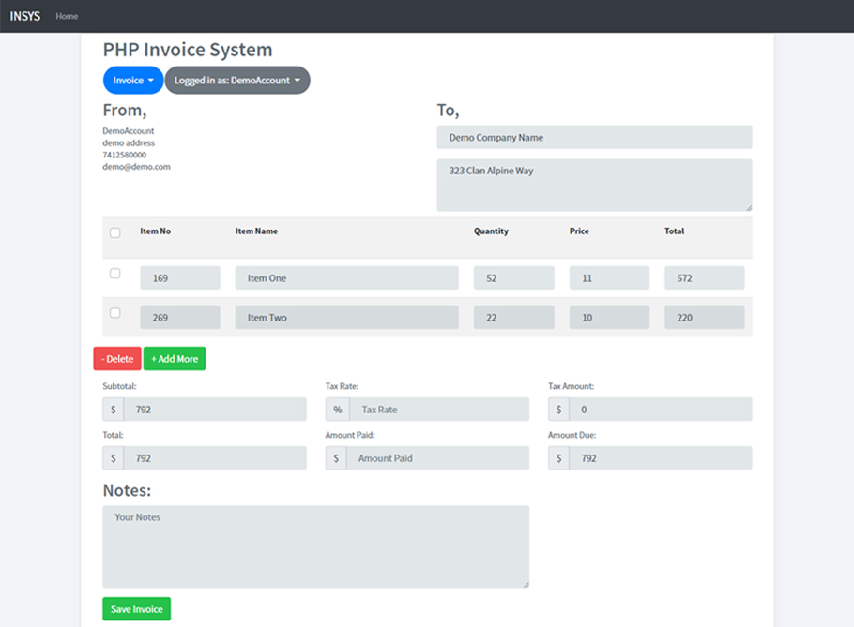Click the Add More button
The image size is (854, 627).
175,358
